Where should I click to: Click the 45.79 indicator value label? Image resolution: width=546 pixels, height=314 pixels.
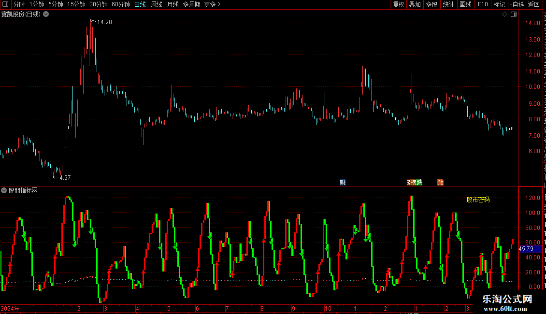(x=526, y=249)
